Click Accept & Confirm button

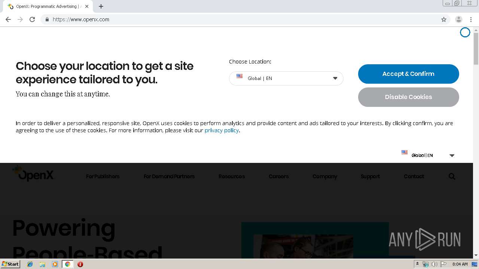coord(409,74)
